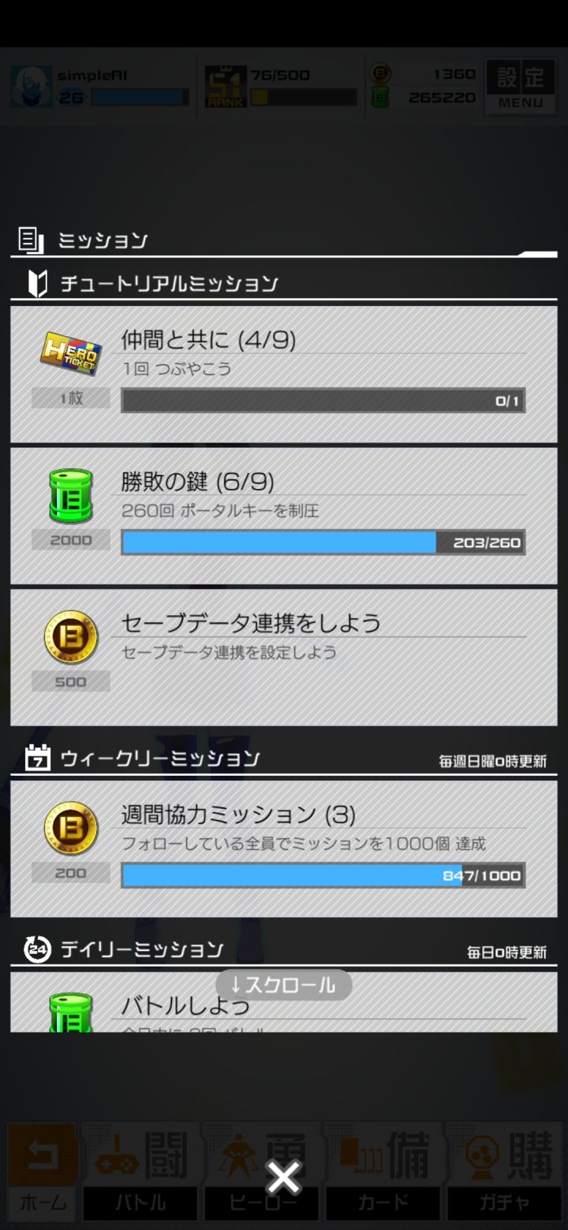Tap the 847/1000 weekly progress bar
This screenshot has height=1230, width=568.
tap(323, 875)
